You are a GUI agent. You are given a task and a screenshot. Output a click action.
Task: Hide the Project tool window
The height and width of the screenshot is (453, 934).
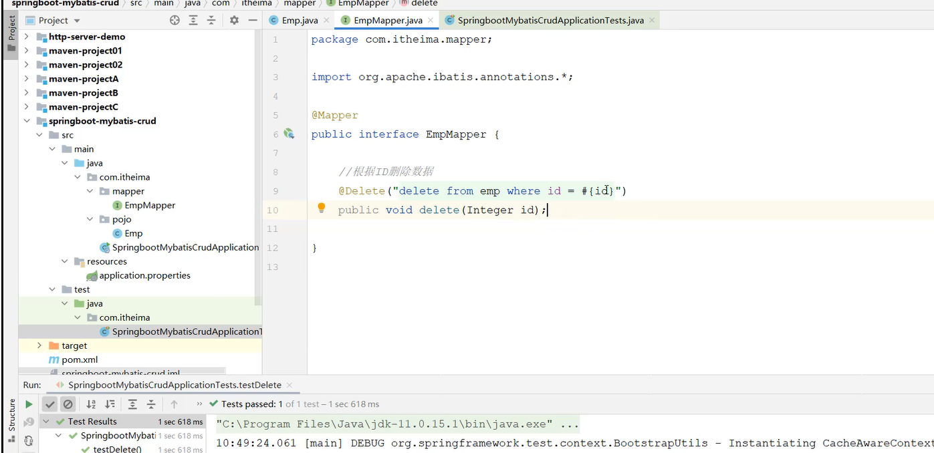click(252, 21)
